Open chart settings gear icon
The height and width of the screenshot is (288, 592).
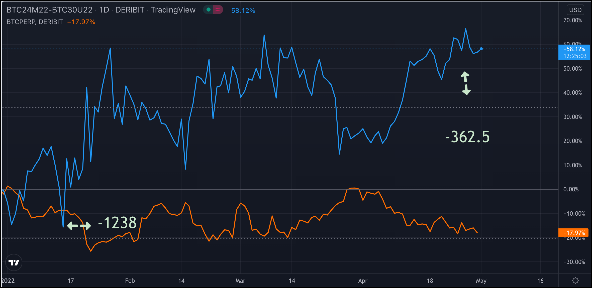575,280
